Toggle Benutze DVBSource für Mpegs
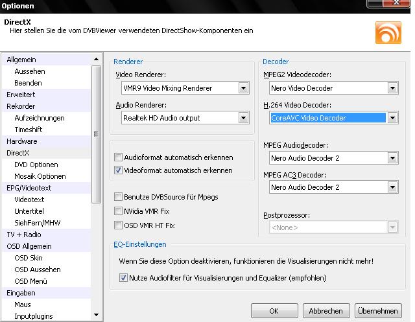415x322 pixels. (x=118, y=196)
